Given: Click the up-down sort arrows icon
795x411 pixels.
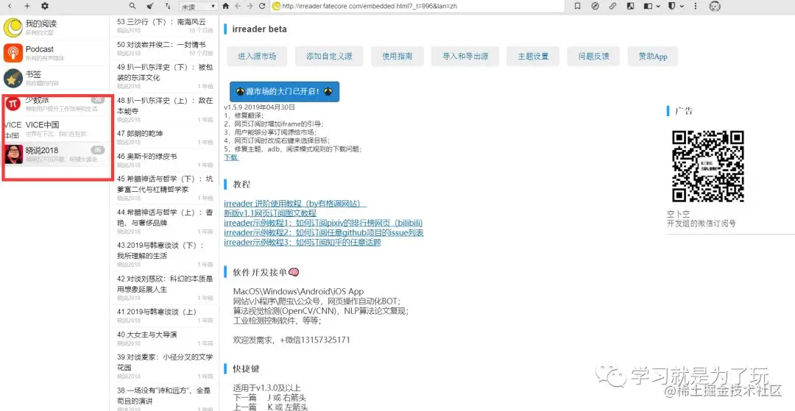Looking at the screenshot, I should pyautogui.click(x=168, y=6).
